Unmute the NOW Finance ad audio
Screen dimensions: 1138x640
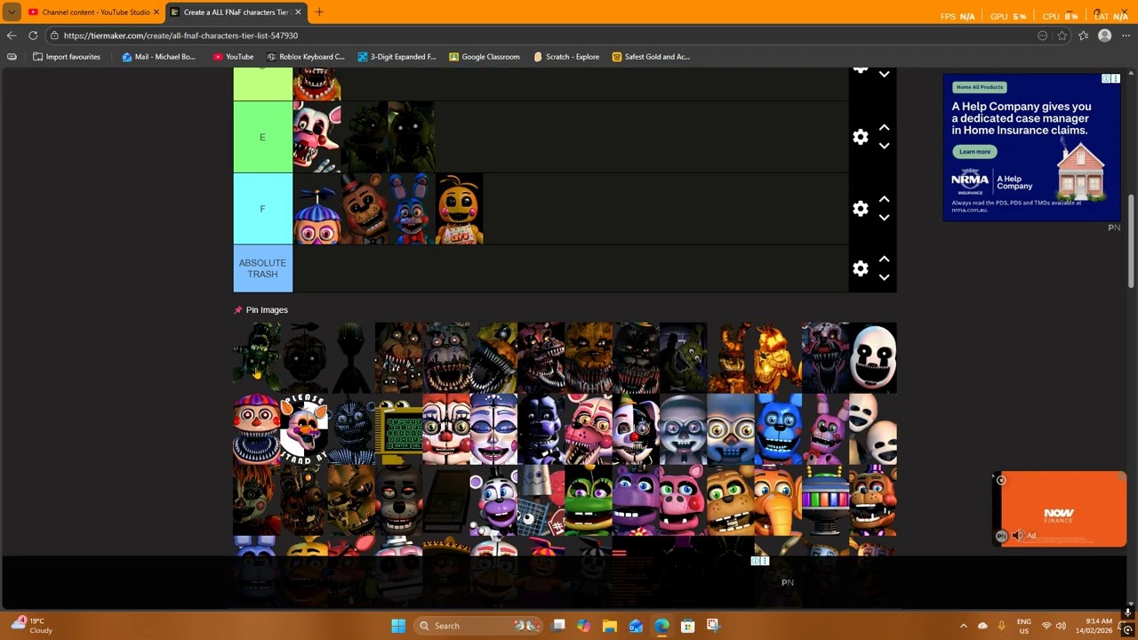pyautogui.click(x=1018, y=536)
